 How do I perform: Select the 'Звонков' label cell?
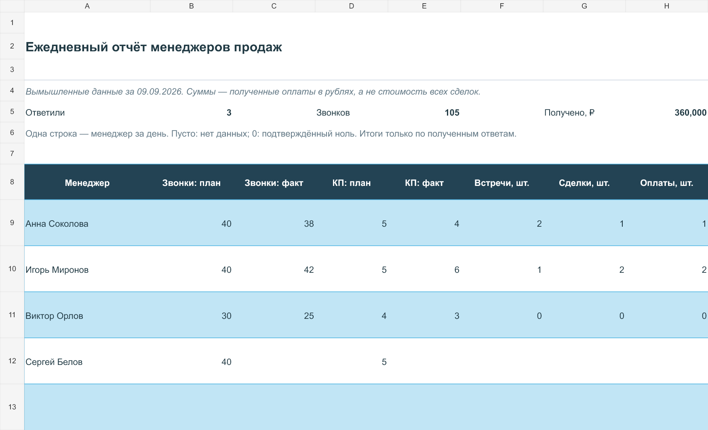[x=352, y=112]
